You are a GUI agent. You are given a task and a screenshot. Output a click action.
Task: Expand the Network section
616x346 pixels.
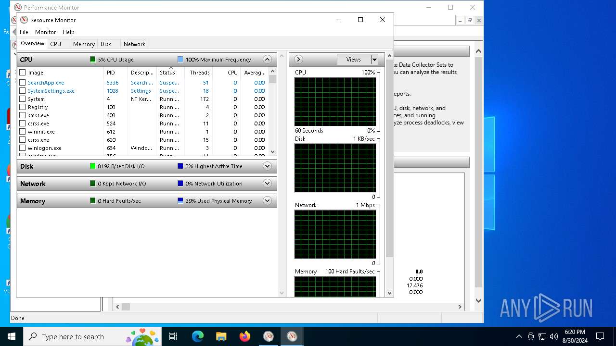pyautogui.click(x=268, y=184)
